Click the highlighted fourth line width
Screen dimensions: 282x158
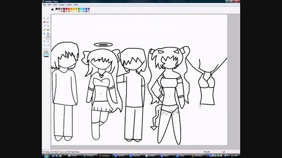point(46,54)
